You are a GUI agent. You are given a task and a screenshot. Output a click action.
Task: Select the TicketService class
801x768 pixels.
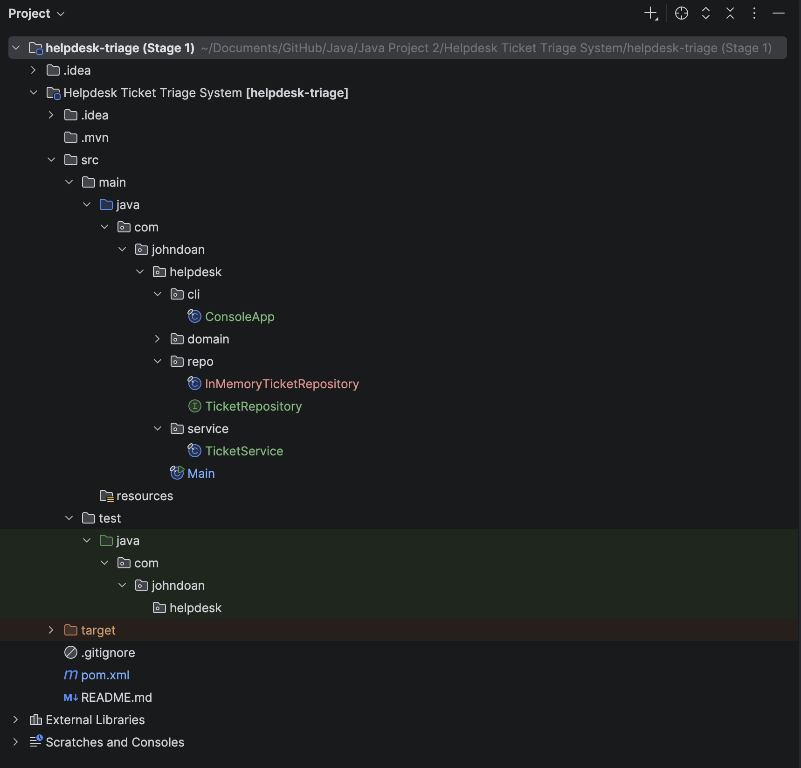244,451
